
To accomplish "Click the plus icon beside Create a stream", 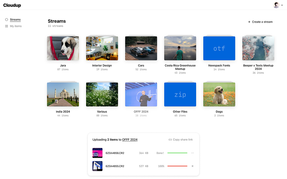I will [x=249, y=22].
